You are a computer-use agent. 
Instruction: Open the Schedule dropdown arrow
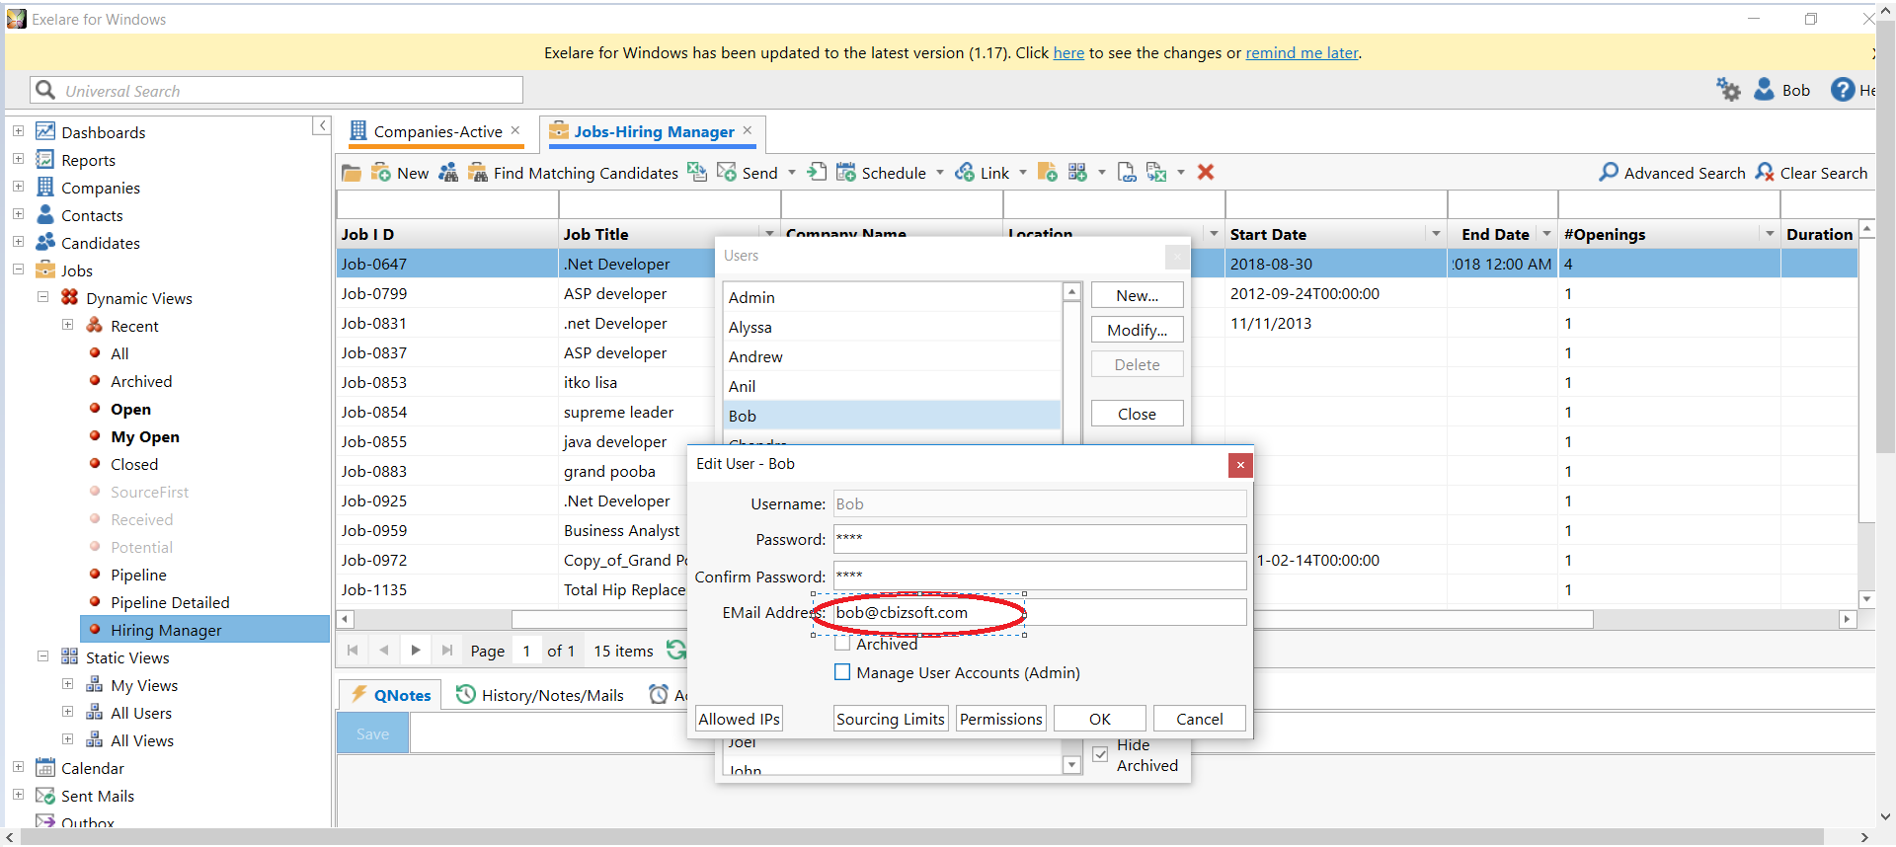click(940, 173)
